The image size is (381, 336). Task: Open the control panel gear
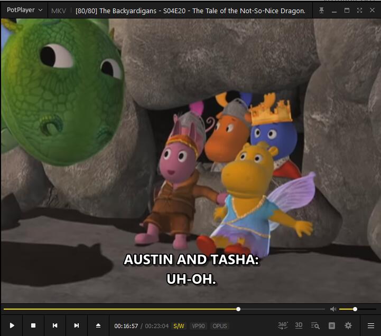point(348,325)
